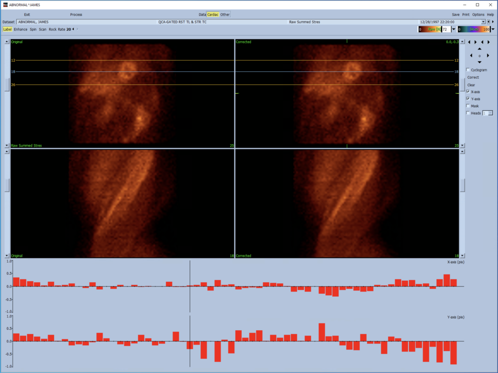The height and width of the screenshot is (373, 498).
Task: Go to next dataset with right arrow
Action: [493, 22]
